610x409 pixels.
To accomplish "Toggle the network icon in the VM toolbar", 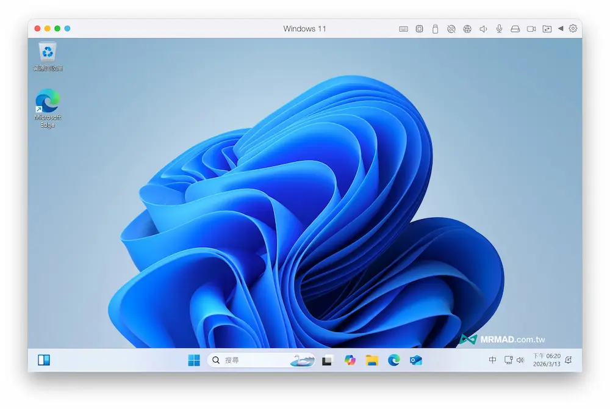I will coord(467,28).
